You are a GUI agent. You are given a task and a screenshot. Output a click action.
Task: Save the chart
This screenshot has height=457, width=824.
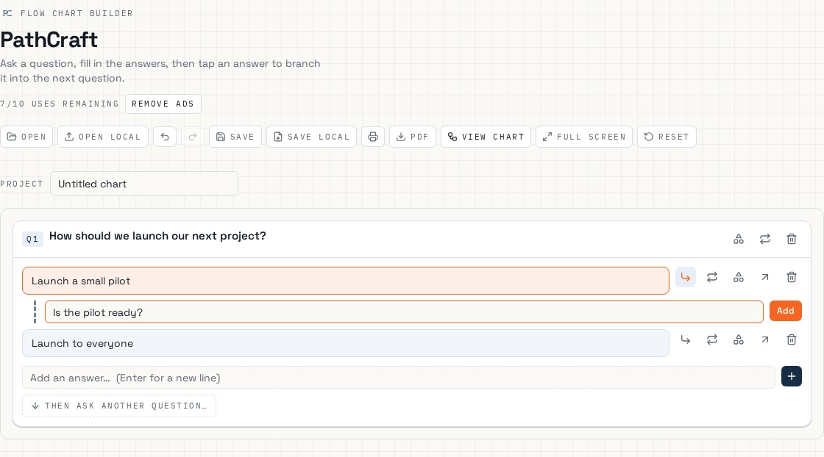(235, 137)
